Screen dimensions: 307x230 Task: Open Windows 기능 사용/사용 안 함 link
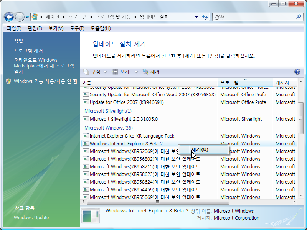click(45, 81)
